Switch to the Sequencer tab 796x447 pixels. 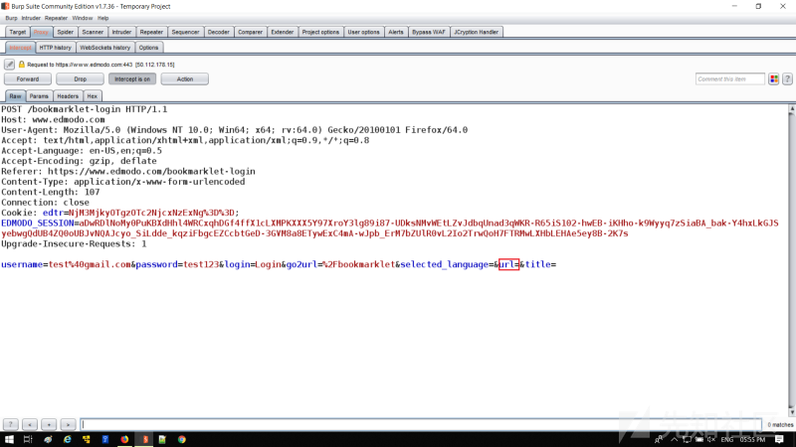click(185, 32)
